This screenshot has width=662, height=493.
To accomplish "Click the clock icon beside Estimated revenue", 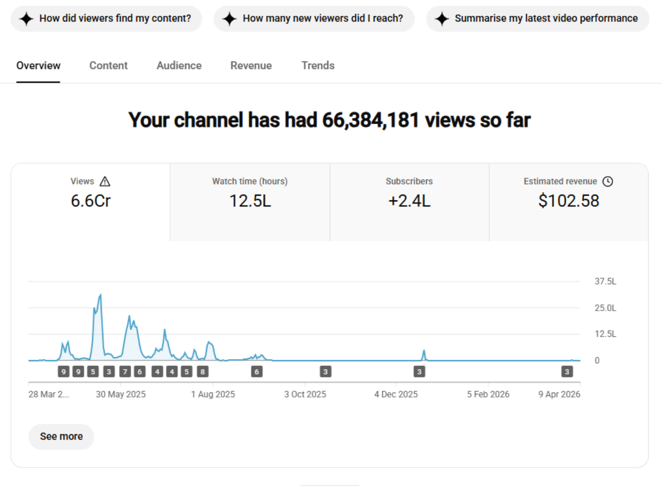I will 608,181.
